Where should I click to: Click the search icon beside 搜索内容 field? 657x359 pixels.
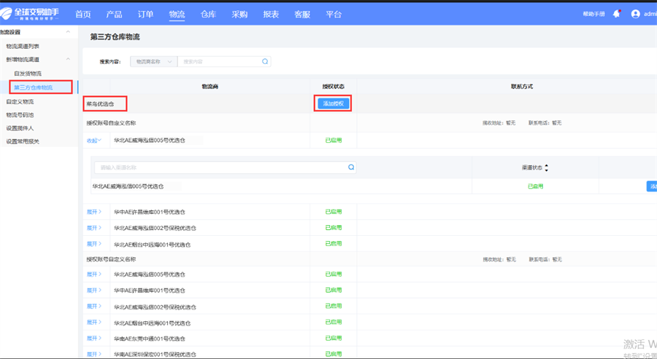[265, 61]
